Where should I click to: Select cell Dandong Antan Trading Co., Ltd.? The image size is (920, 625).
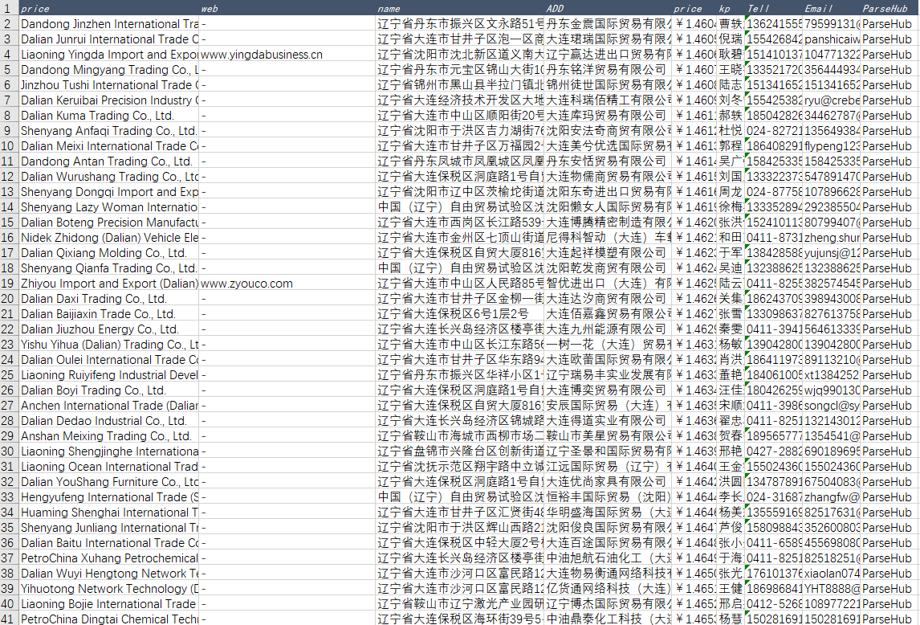(109, 161)
